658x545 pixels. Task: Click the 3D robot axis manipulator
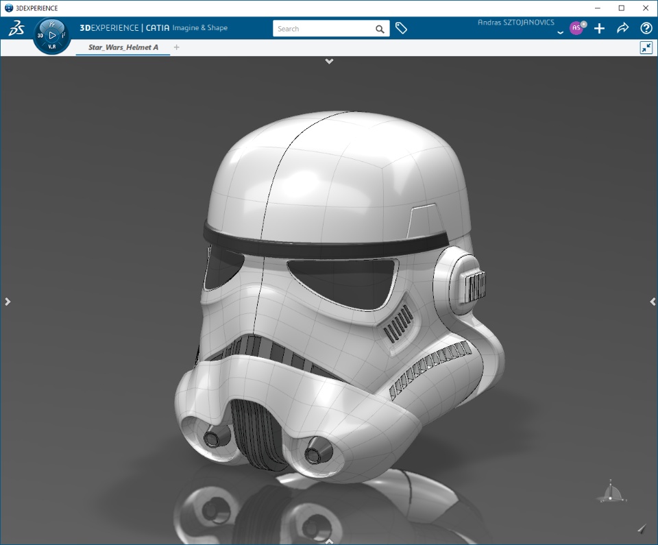(611, 492)
